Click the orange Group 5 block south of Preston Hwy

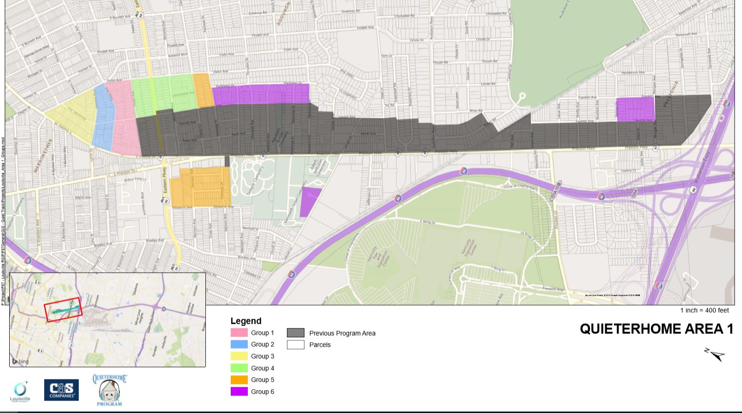(200, 187)
